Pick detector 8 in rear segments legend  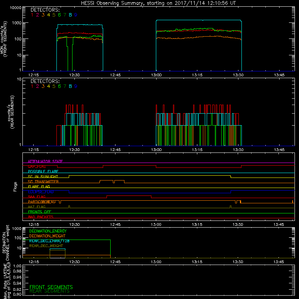pos(70,86)
